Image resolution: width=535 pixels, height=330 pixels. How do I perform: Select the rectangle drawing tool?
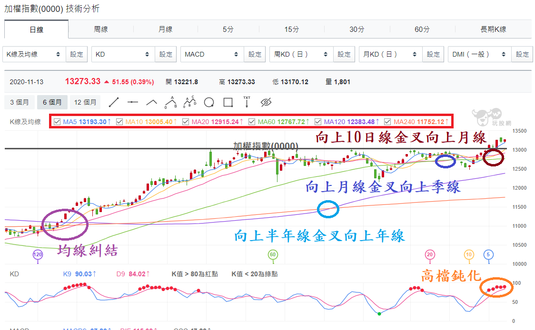click(228, 102)
